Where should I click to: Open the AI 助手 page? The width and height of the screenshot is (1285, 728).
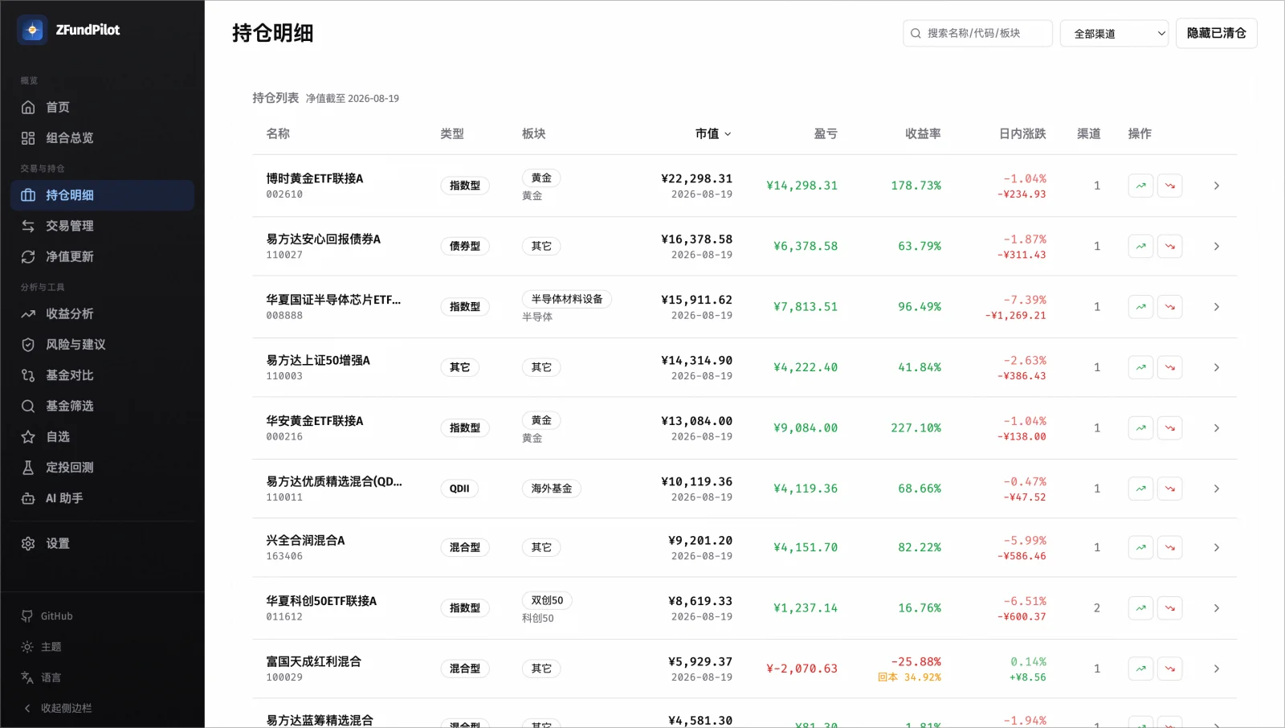pos(102,498)
